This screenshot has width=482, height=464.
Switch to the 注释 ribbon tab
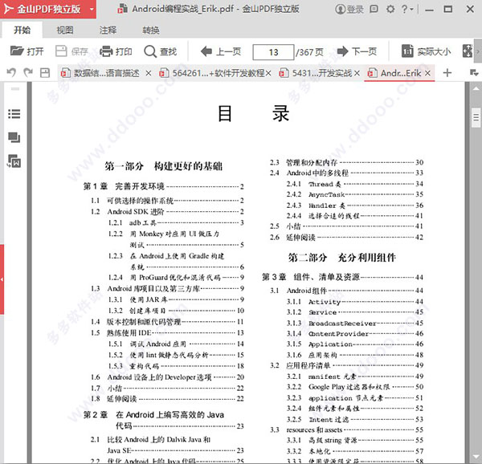point(108,30)
